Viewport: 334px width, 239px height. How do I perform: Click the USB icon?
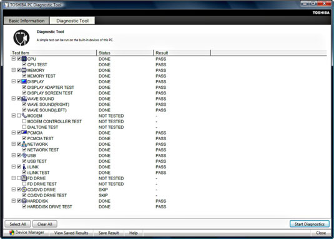24,155
